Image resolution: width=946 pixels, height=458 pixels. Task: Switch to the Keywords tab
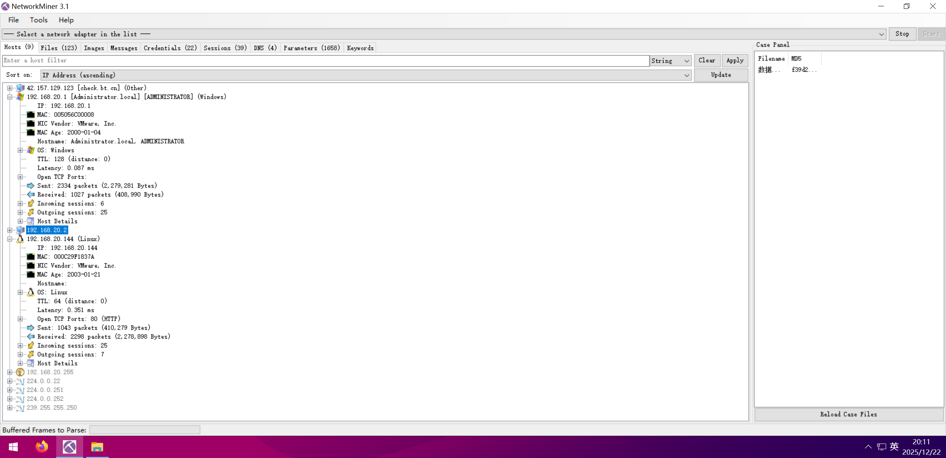(360, 48)
